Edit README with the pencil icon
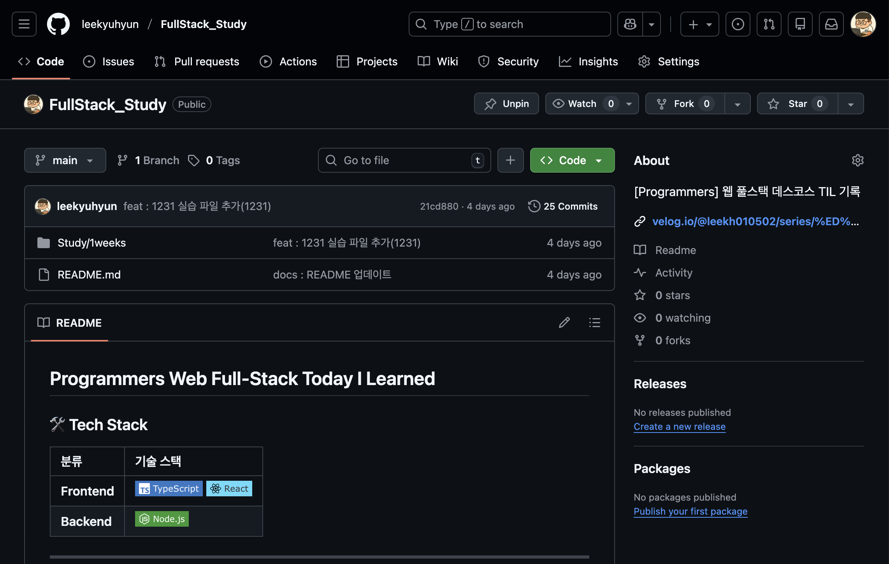 point(564,322)
